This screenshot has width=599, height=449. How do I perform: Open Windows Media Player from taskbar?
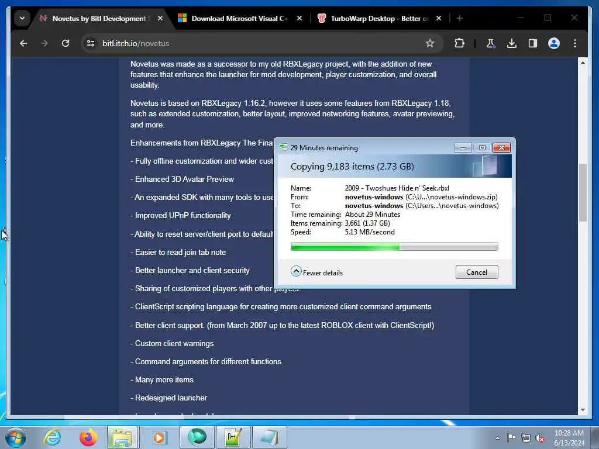159,437
